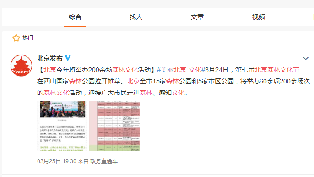Viewport: 314px width, 177px height.
Task: Open the first post image thumbnail
Action: click(x=62, y=126)
